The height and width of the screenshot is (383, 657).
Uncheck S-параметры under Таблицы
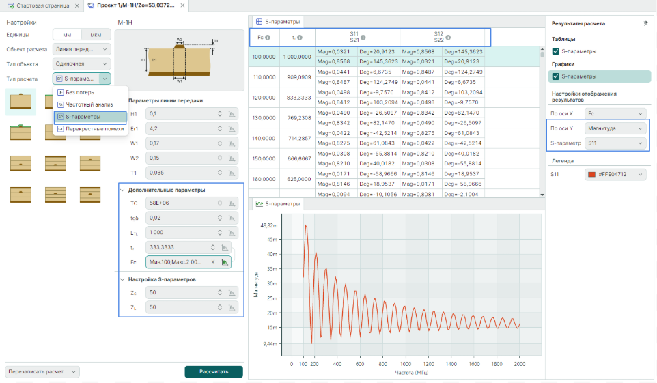555,51
